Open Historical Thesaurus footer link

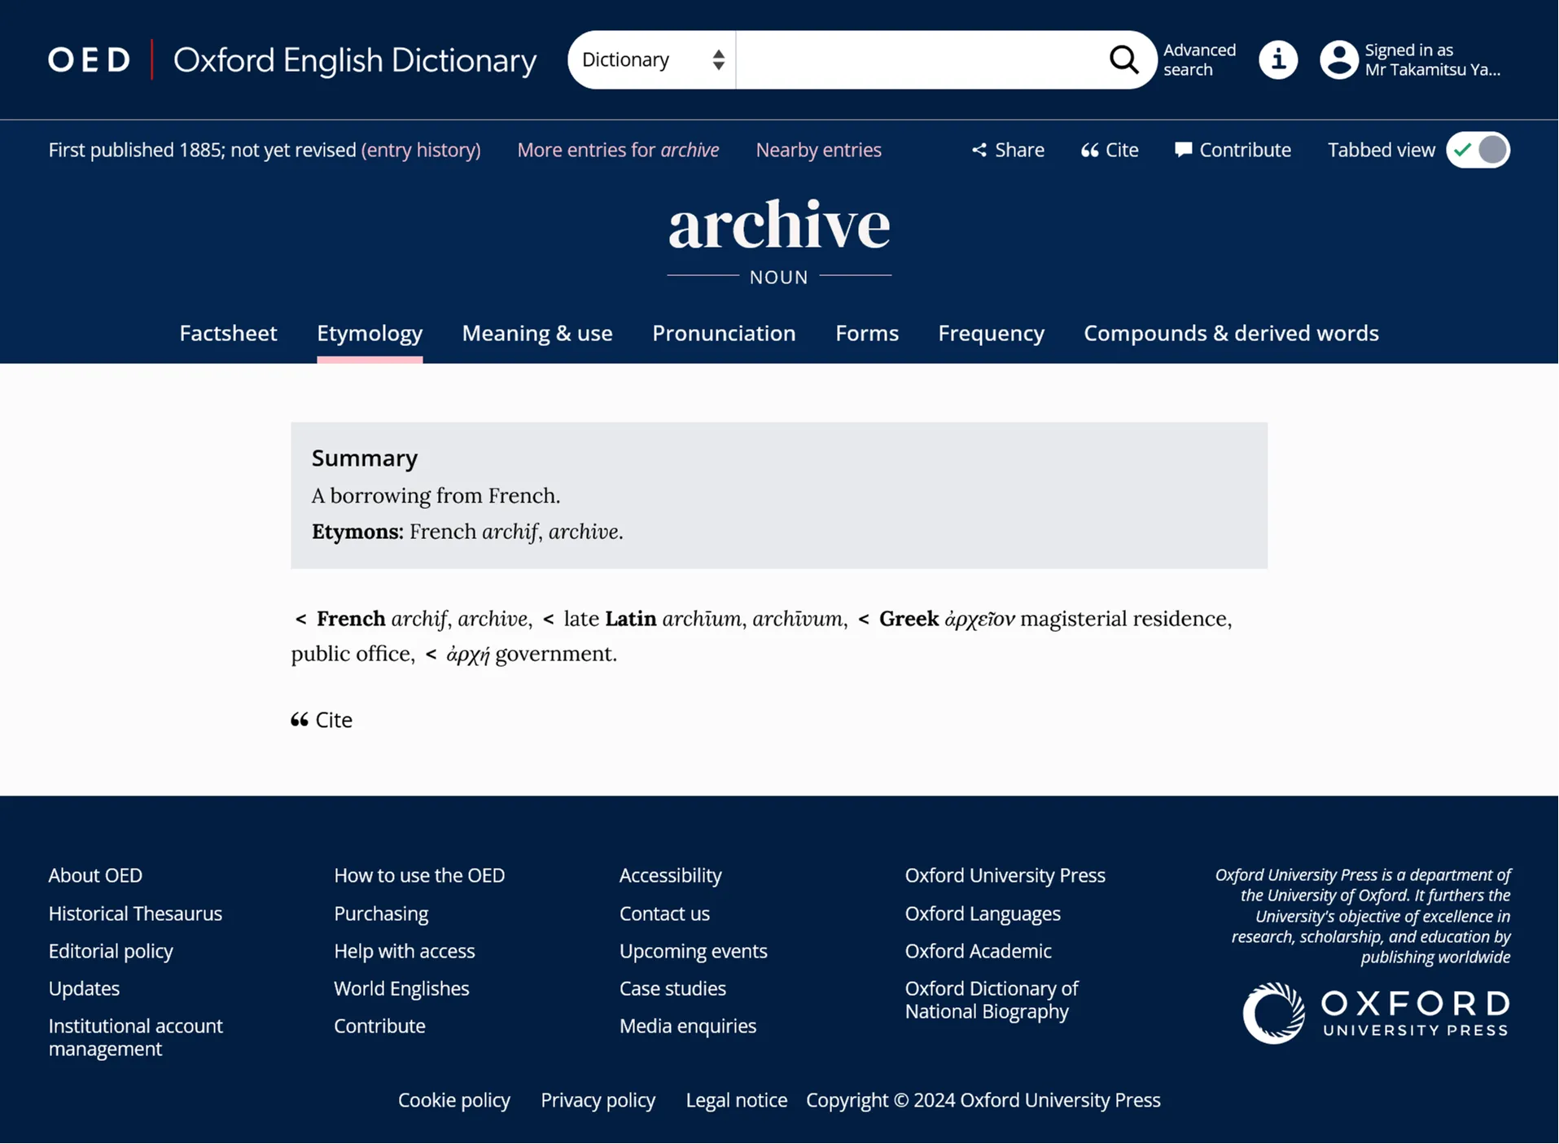click(135, 914)
